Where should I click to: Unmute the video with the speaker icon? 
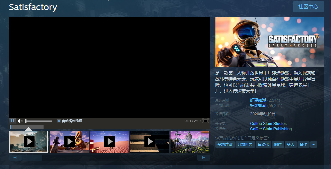(20, 121)
